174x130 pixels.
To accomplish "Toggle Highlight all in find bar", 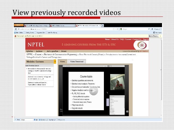I will click(x=51, y=120).
